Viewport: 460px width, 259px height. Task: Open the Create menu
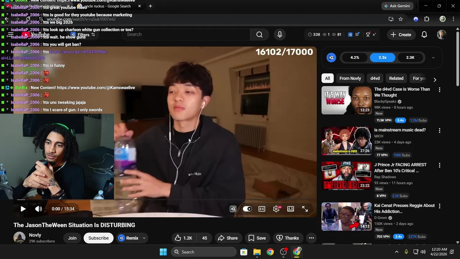(x=401, y=35)
